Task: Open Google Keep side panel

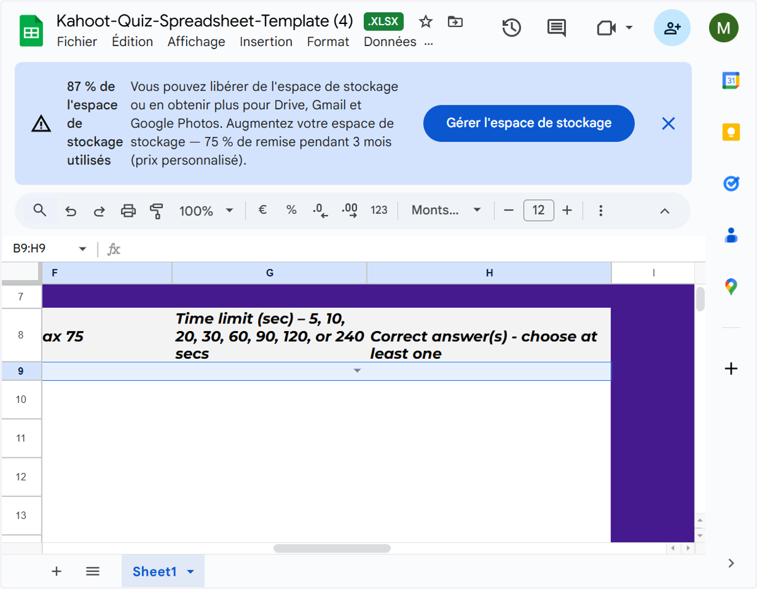Action: click(x=731, y=132)
